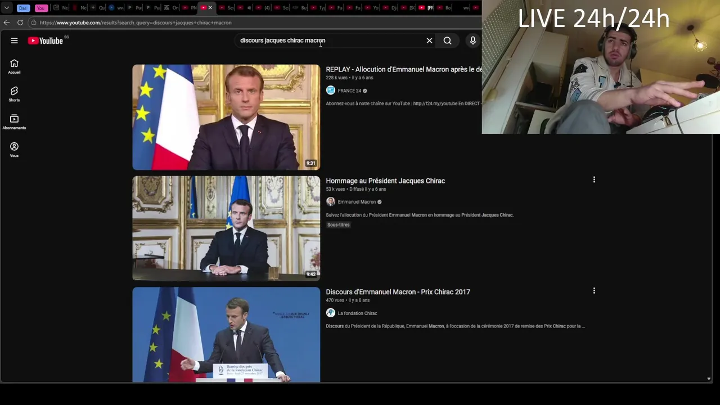The image size is (720, 405).
Task: Reload the page with the refresh icon
Action: pyautogui.click(x=20, y=22)
